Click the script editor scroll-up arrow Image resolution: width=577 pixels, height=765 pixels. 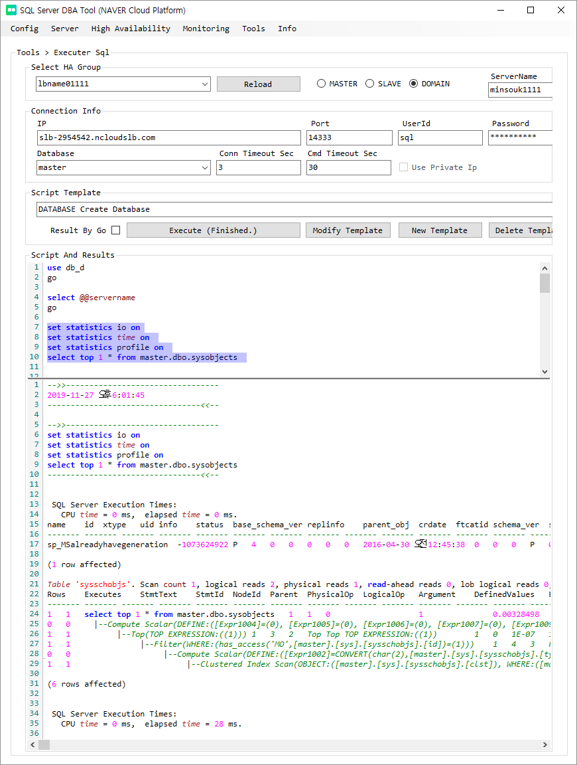click(545, 268)
